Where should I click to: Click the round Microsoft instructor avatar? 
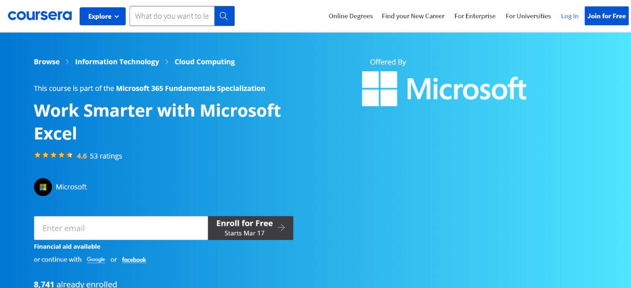click(x=43, y=187)
